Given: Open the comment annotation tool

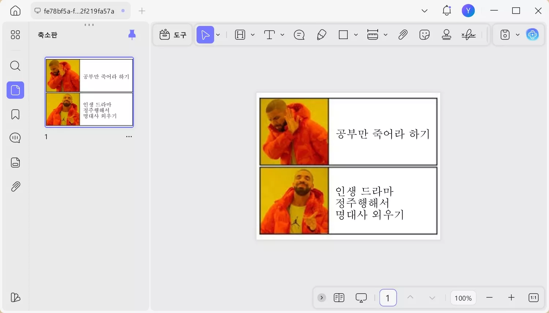Looking at the screenshot, I should (299, 34).
